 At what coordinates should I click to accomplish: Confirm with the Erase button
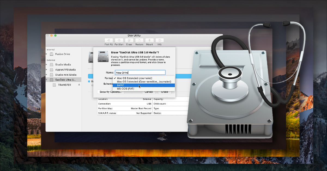click(x=165, y=92)
